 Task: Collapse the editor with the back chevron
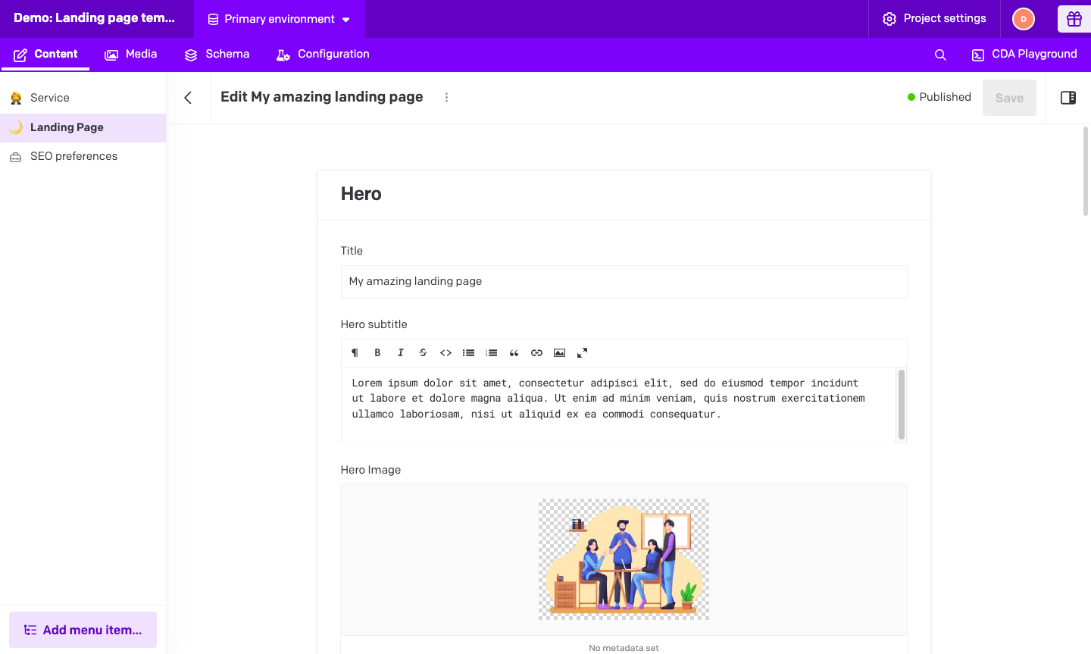coord(188,97)
